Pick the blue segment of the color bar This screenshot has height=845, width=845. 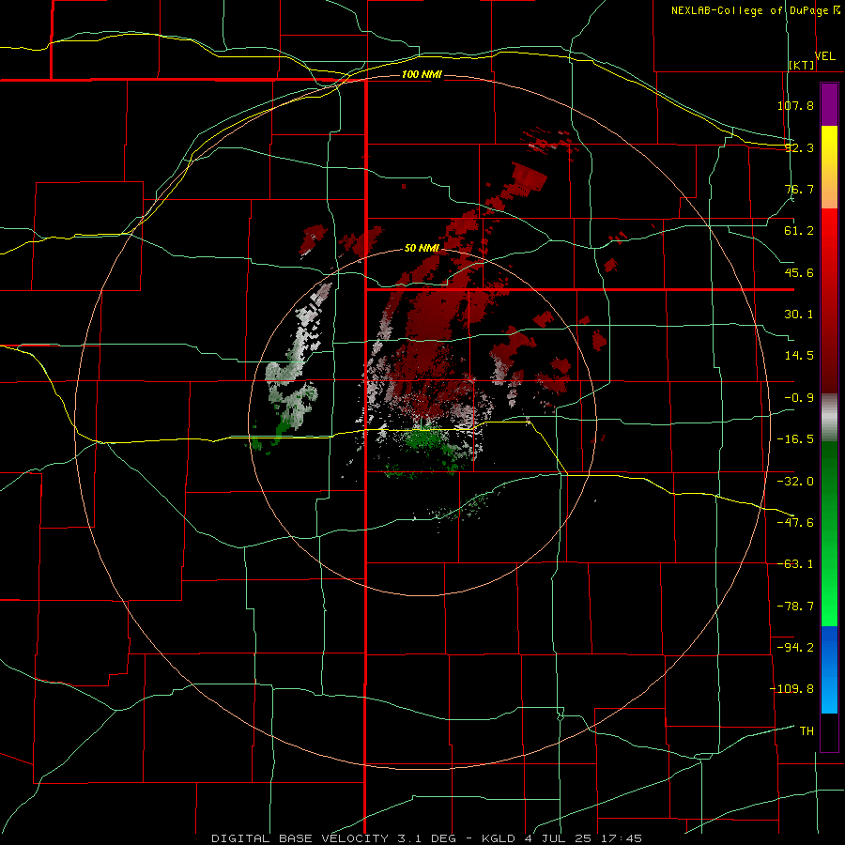tap(829, 669)
